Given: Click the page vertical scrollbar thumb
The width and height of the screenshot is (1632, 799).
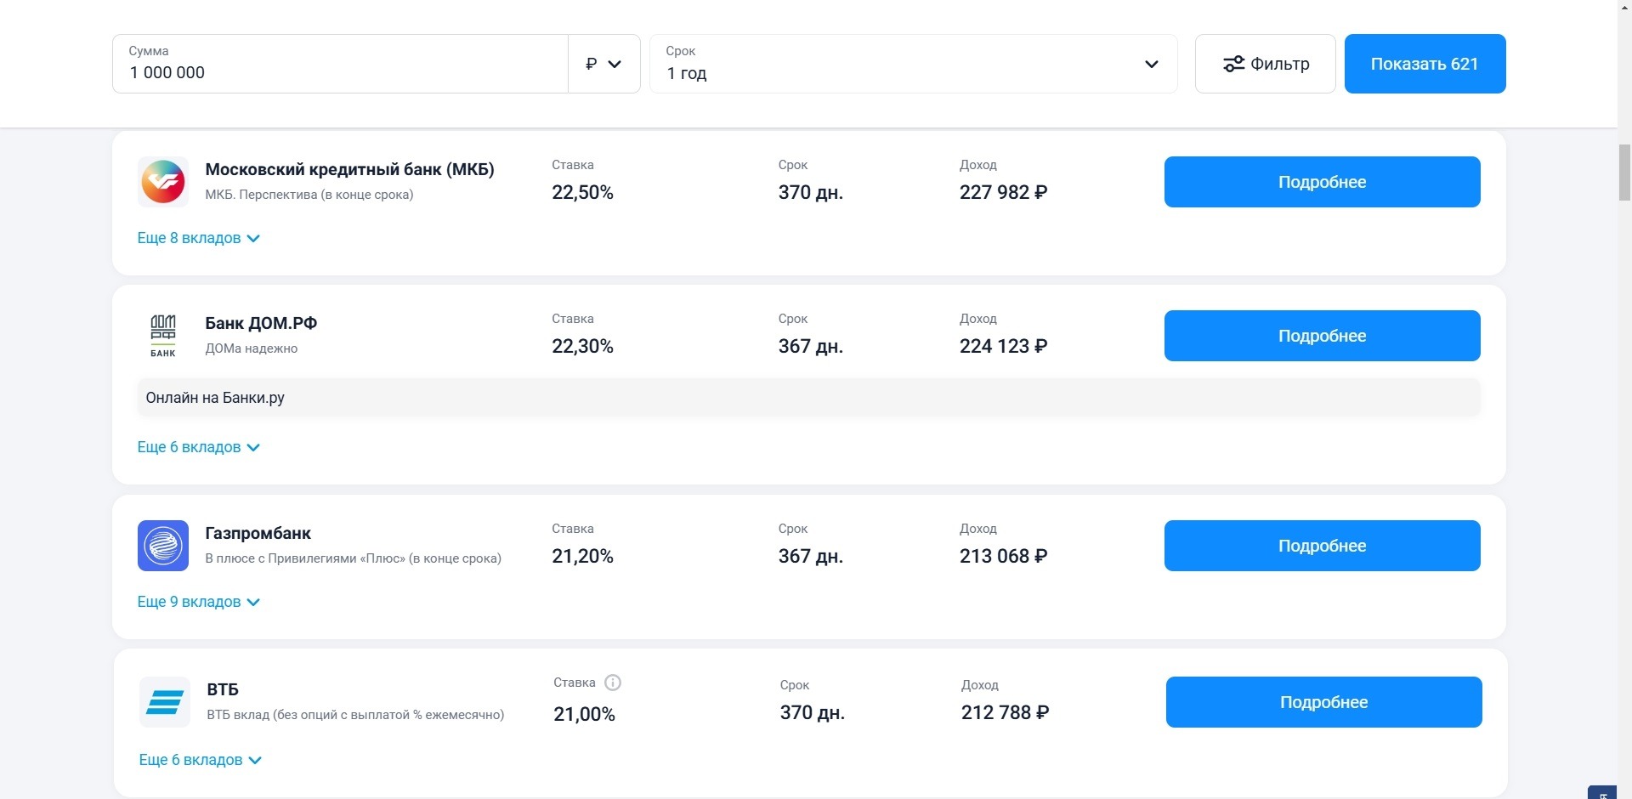Looking at the screenshot, I should click(1624, 173).
